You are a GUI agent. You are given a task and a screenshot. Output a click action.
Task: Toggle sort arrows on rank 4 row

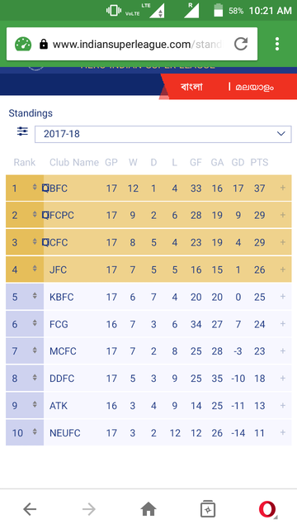[x=35, y=269]
